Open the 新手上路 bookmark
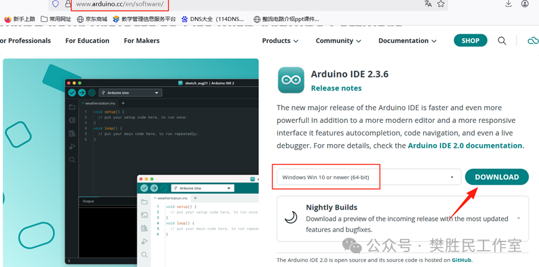 (x=19, y=19)
